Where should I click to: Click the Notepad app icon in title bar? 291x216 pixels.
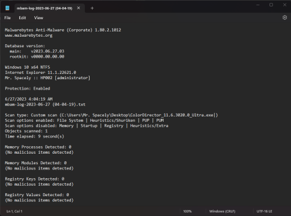click(8, 8)
